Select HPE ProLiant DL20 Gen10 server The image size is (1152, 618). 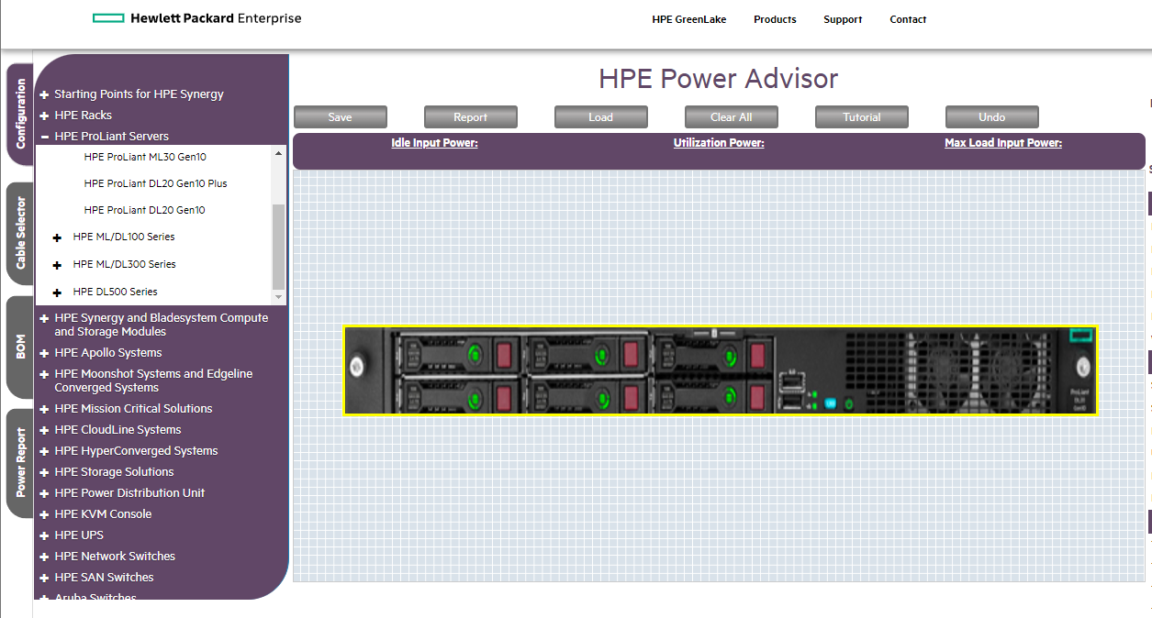[x=144, y=210]
